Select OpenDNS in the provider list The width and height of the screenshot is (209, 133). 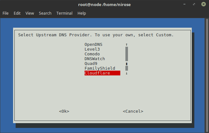point(93,45)
